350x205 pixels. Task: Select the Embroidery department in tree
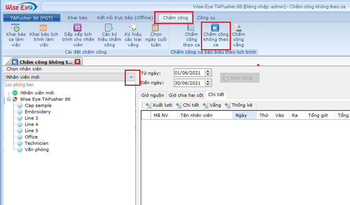coord(37,112)
